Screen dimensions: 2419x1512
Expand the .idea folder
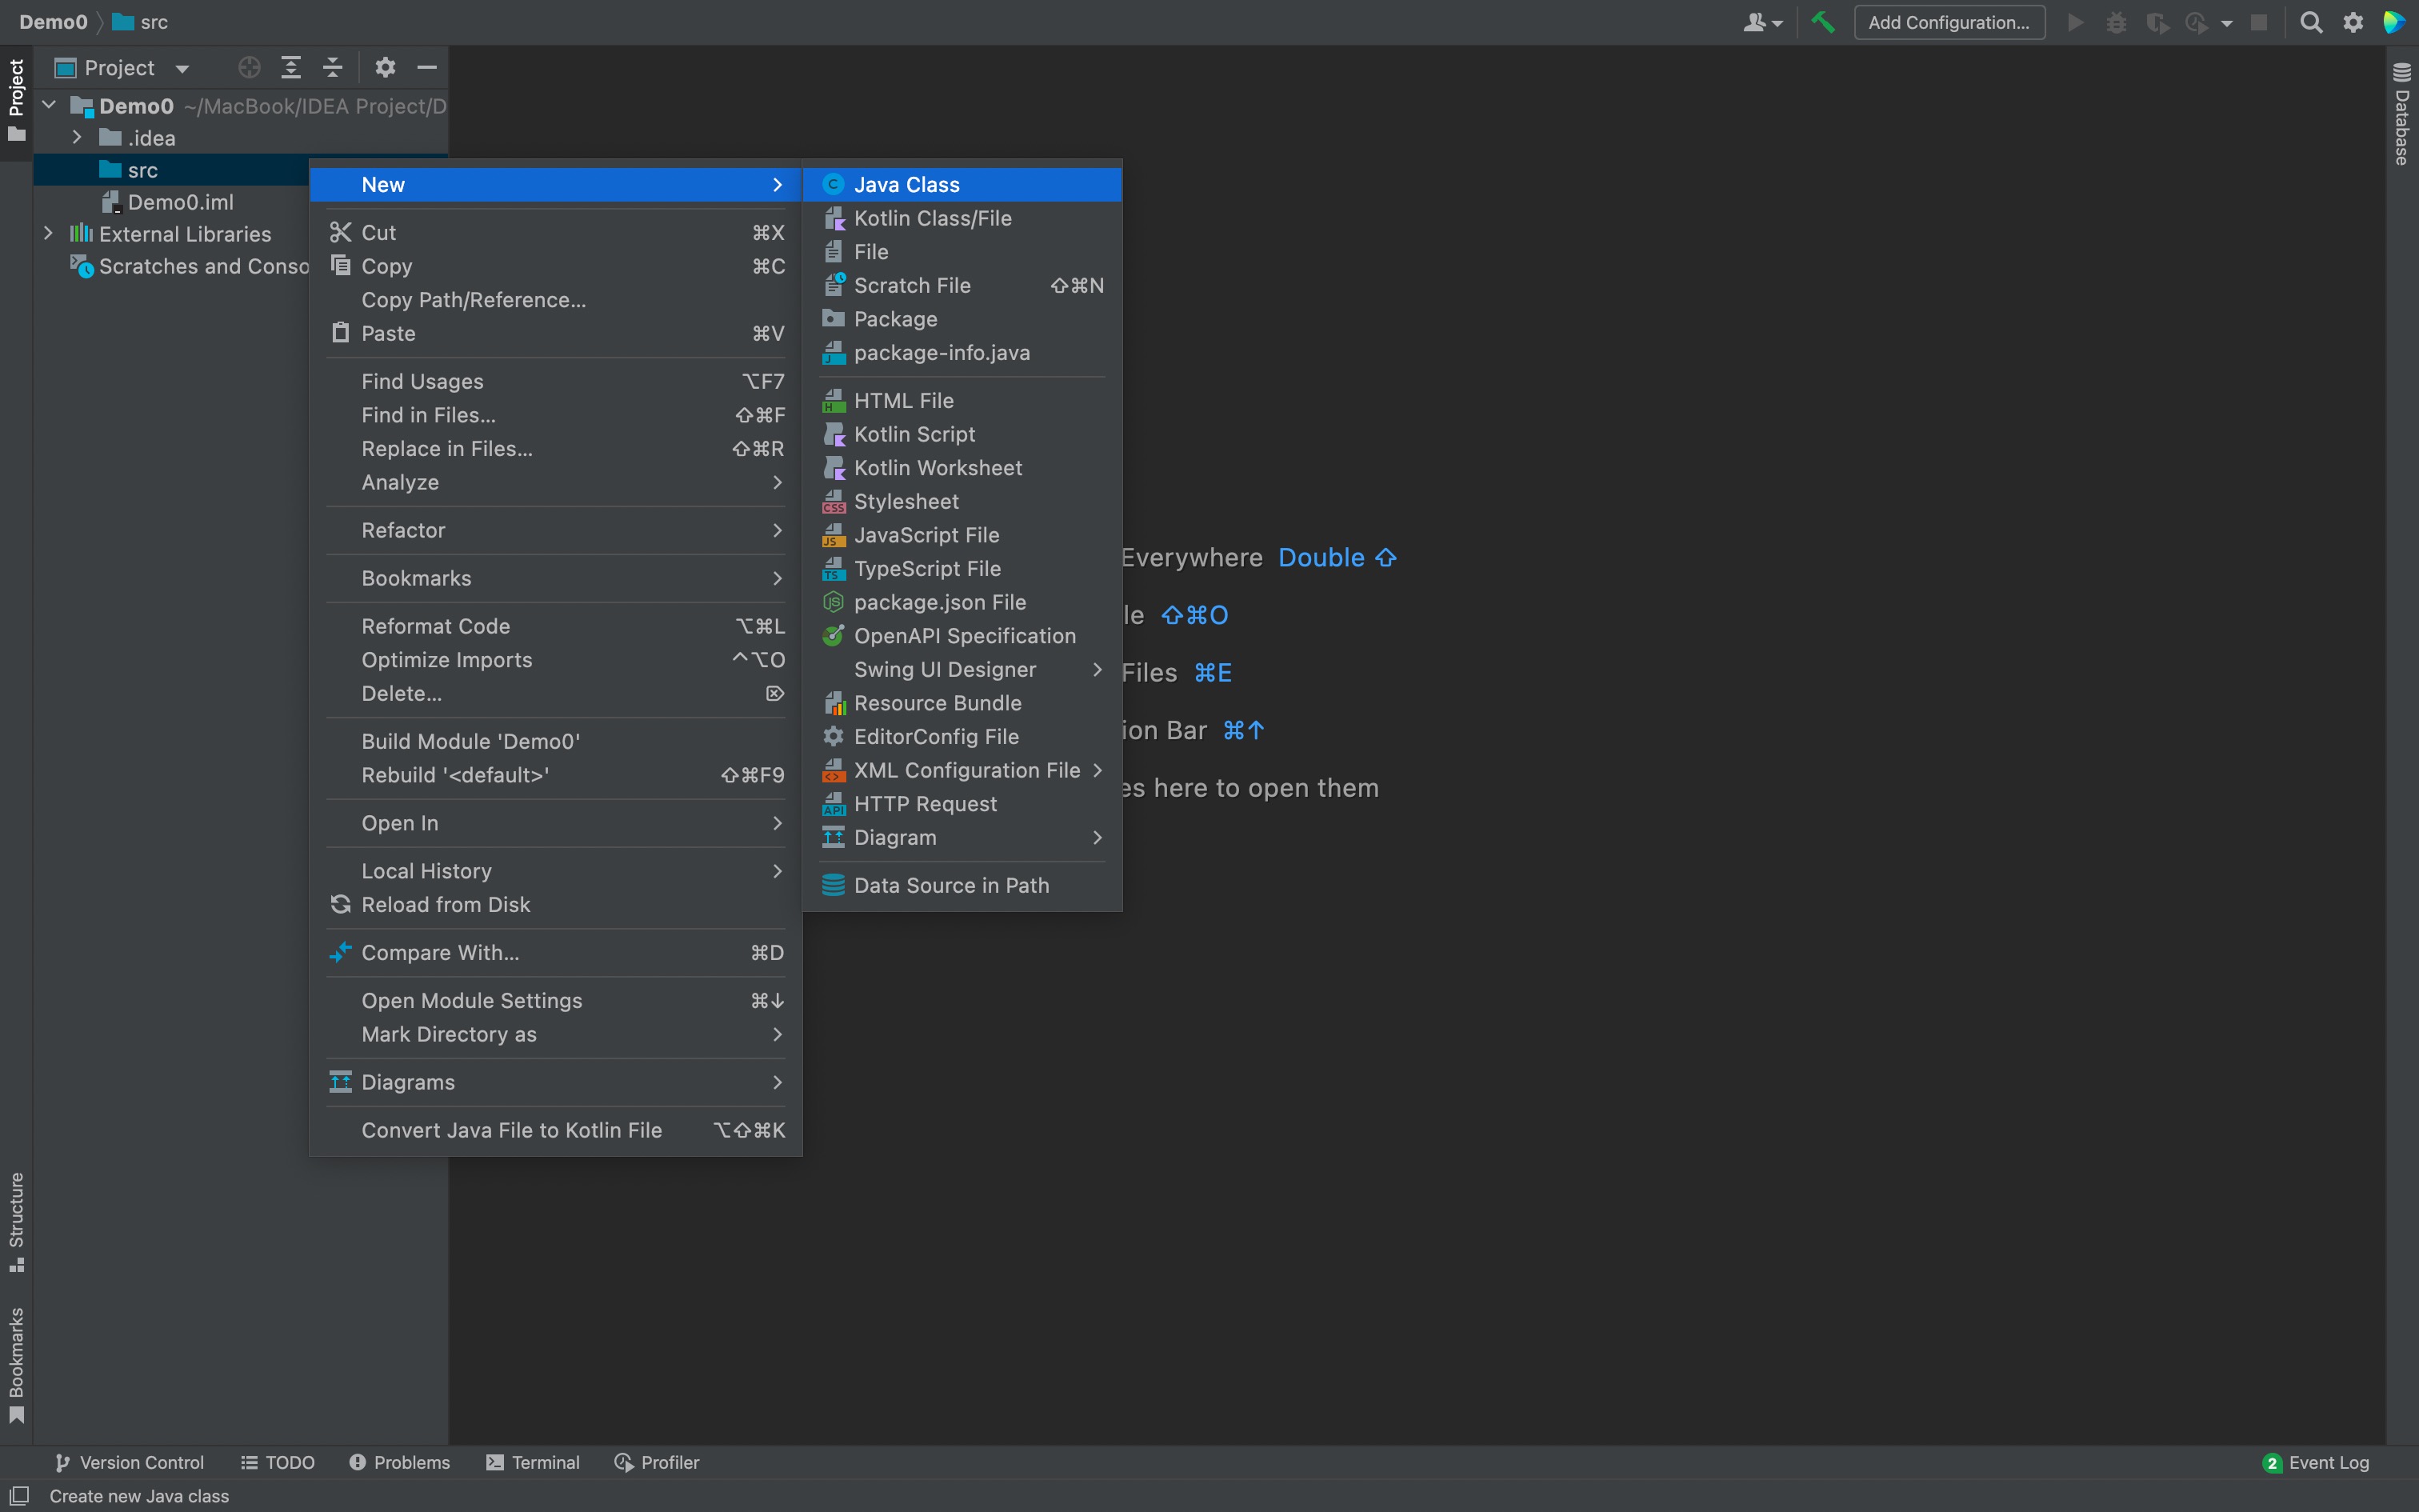[x=77, y=138]
